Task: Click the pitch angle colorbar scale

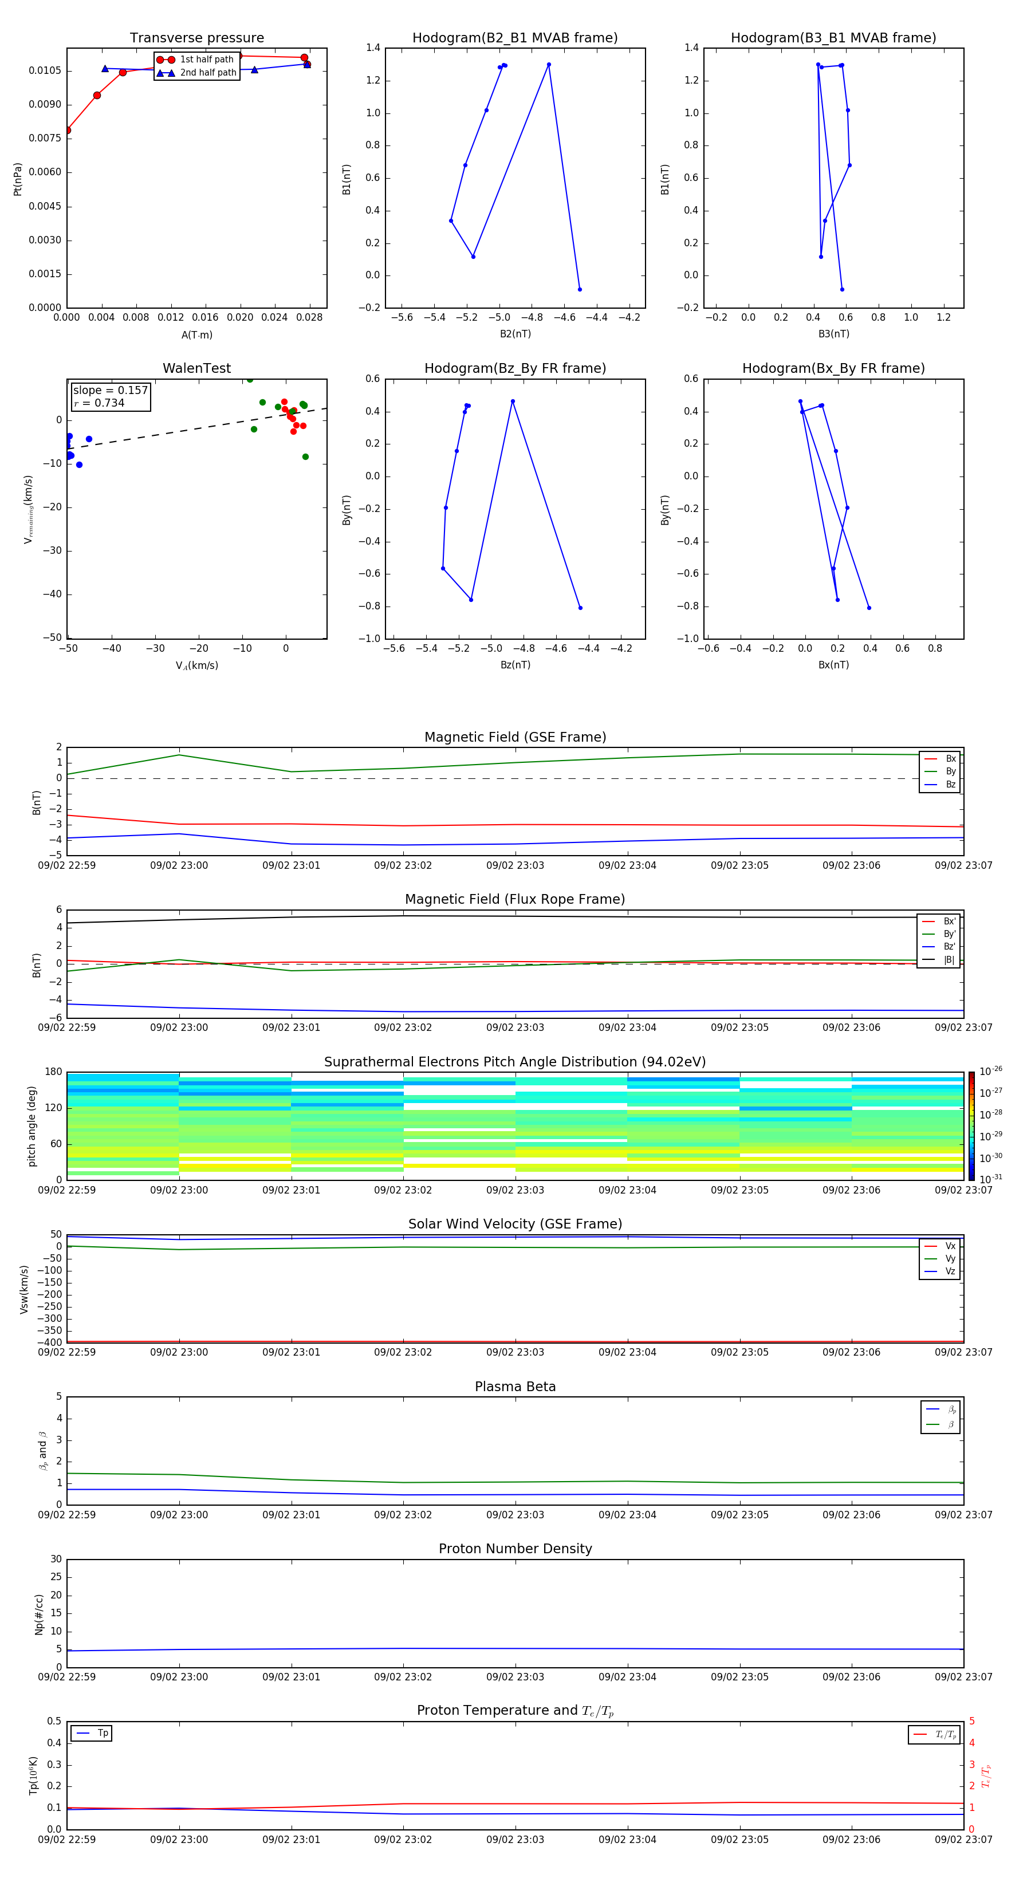Action: [971, 1126]
